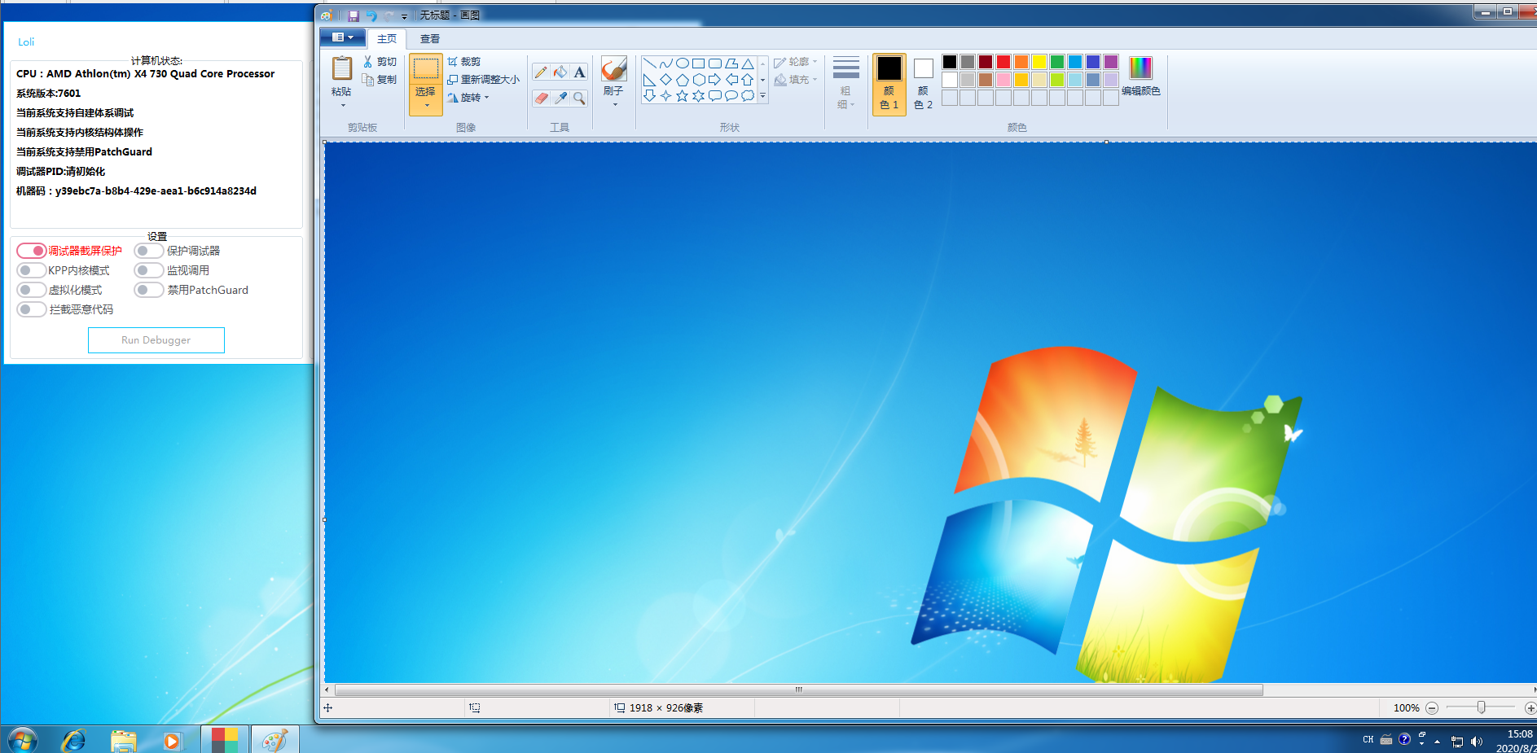Click the Paste clipboard icon

click(342, 68)
